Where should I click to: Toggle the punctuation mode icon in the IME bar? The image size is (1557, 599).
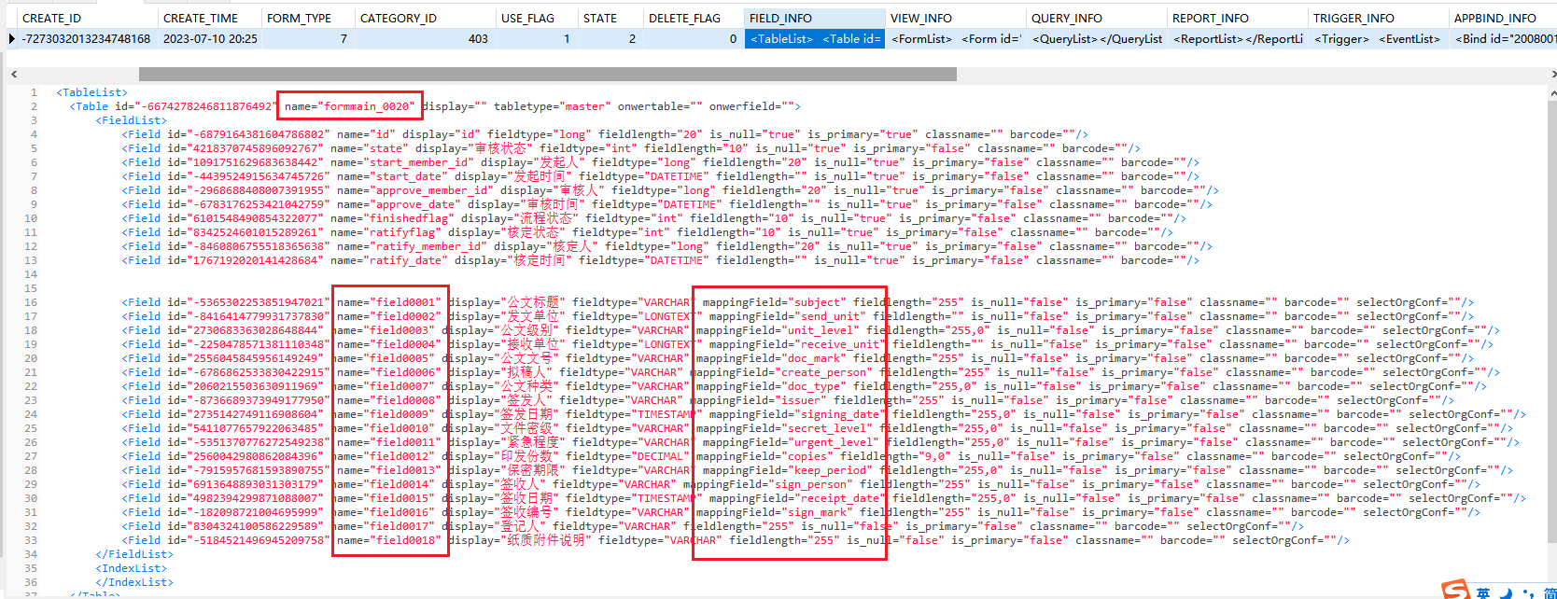tap(1527, 592)
